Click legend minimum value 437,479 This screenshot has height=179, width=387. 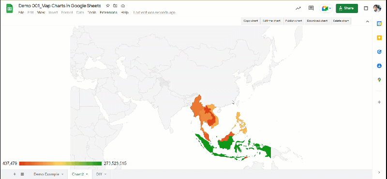tap(10, 164)
